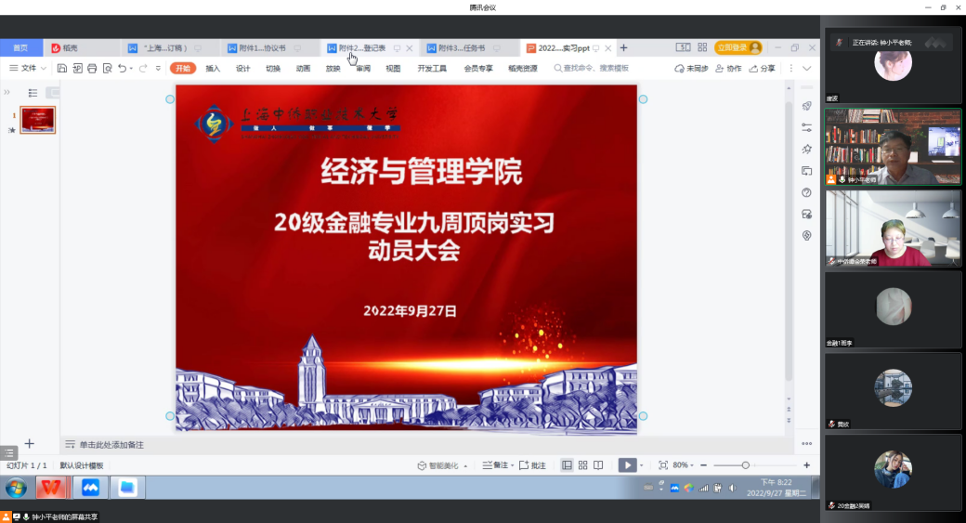Switch to slide sorter grid view
This screenshot has width=966, height=523.
tap(582, 465)
